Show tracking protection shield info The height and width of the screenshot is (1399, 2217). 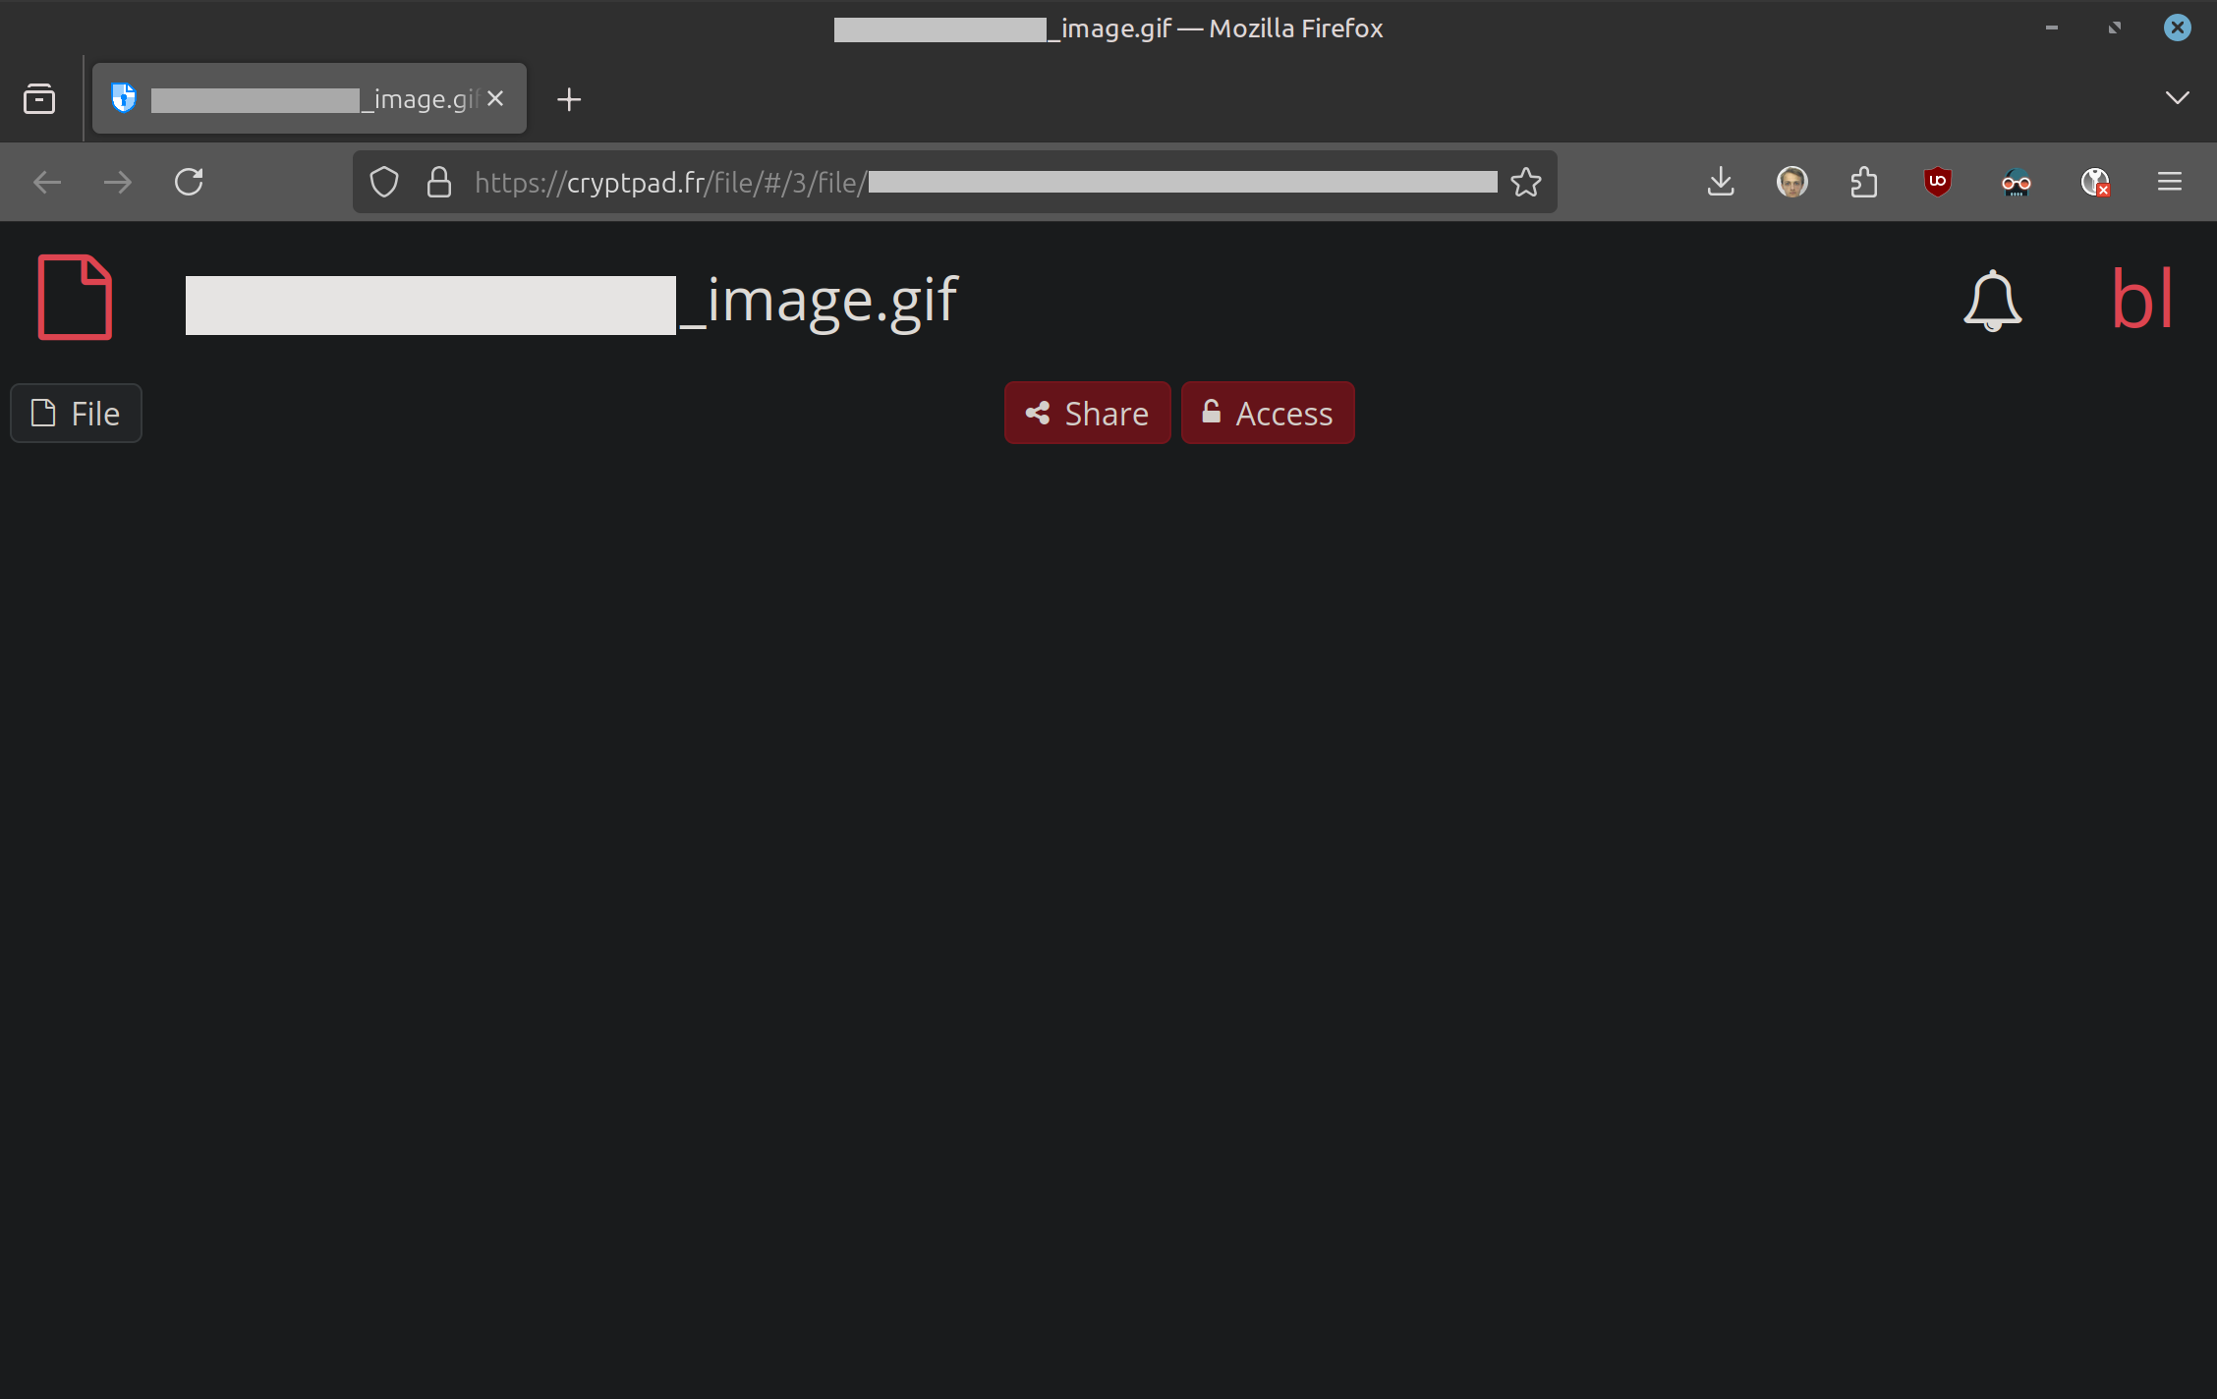[384, 182]
